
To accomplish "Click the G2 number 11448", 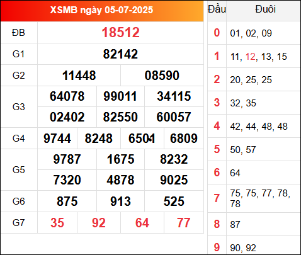I will pyautogui.click(x=79, y=76).
